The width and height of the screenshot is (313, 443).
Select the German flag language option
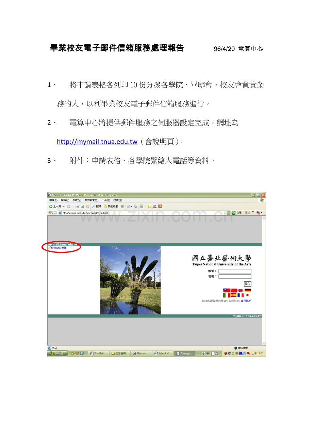click(248, 290)
